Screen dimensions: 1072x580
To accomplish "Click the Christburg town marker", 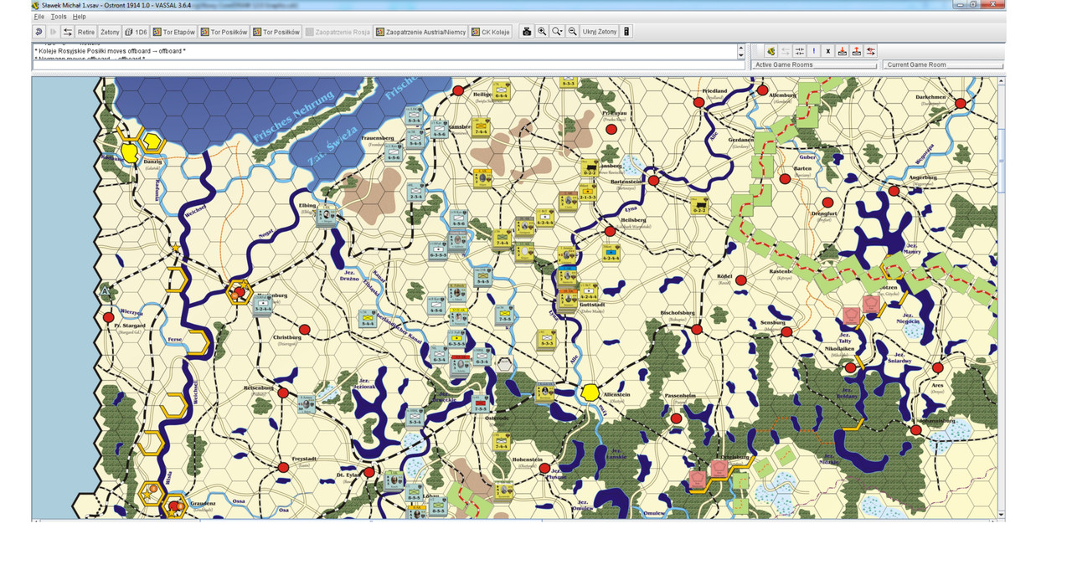I will 305,329.
